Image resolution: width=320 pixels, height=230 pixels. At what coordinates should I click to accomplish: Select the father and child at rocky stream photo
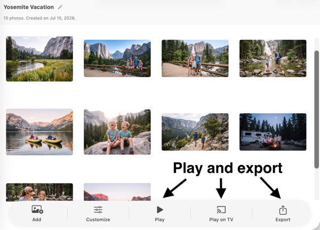tap(273, 59)
